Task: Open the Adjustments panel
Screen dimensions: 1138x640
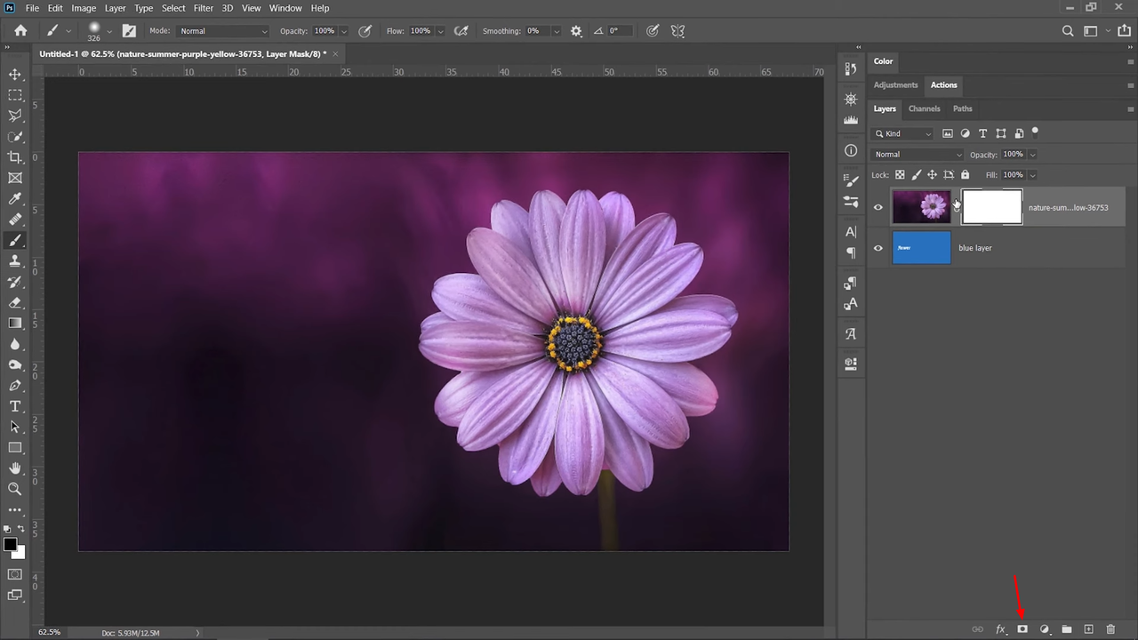Action: 895,84
